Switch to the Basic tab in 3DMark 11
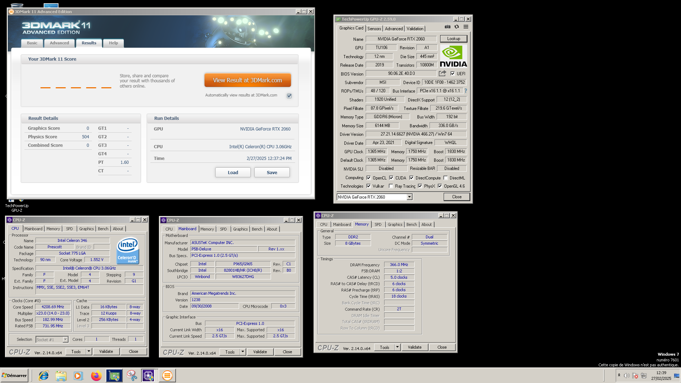 tap(32, 43)
